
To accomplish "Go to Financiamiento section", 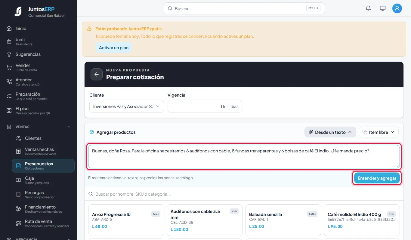I will (43, 209).
